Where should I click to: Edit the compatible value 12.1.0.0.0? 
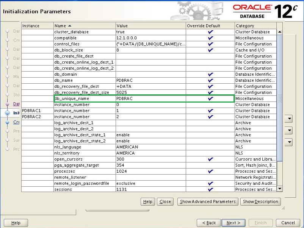click(x=150, y=38)
